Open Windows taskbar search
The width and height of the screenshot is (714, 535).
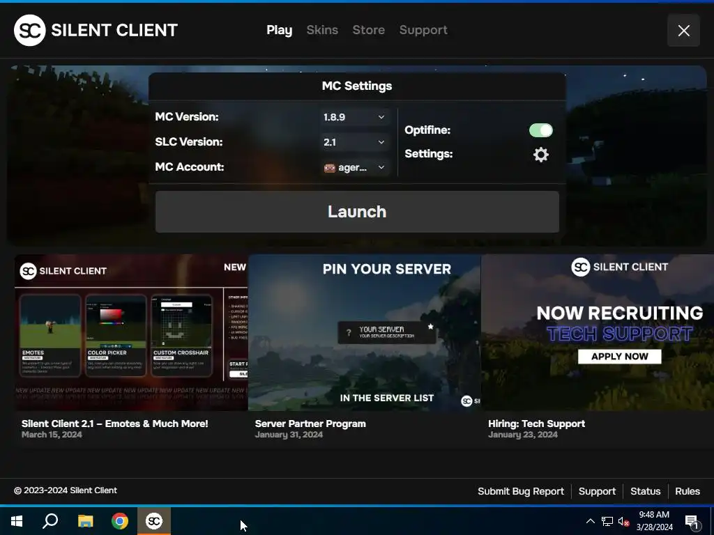[50, 521]
